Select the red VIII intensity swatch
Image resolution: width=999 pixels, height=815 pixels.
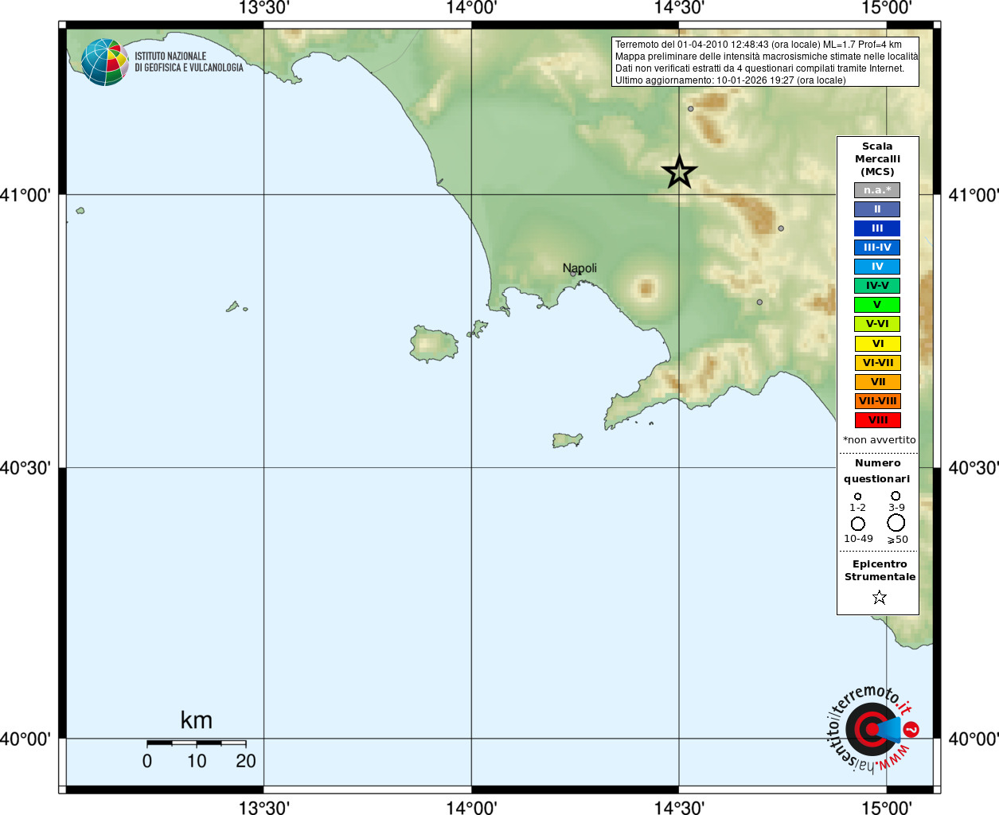[x=877, y=420]
